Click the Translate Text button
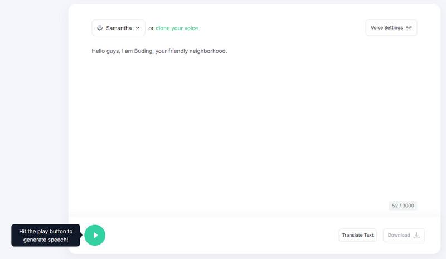 357,235
